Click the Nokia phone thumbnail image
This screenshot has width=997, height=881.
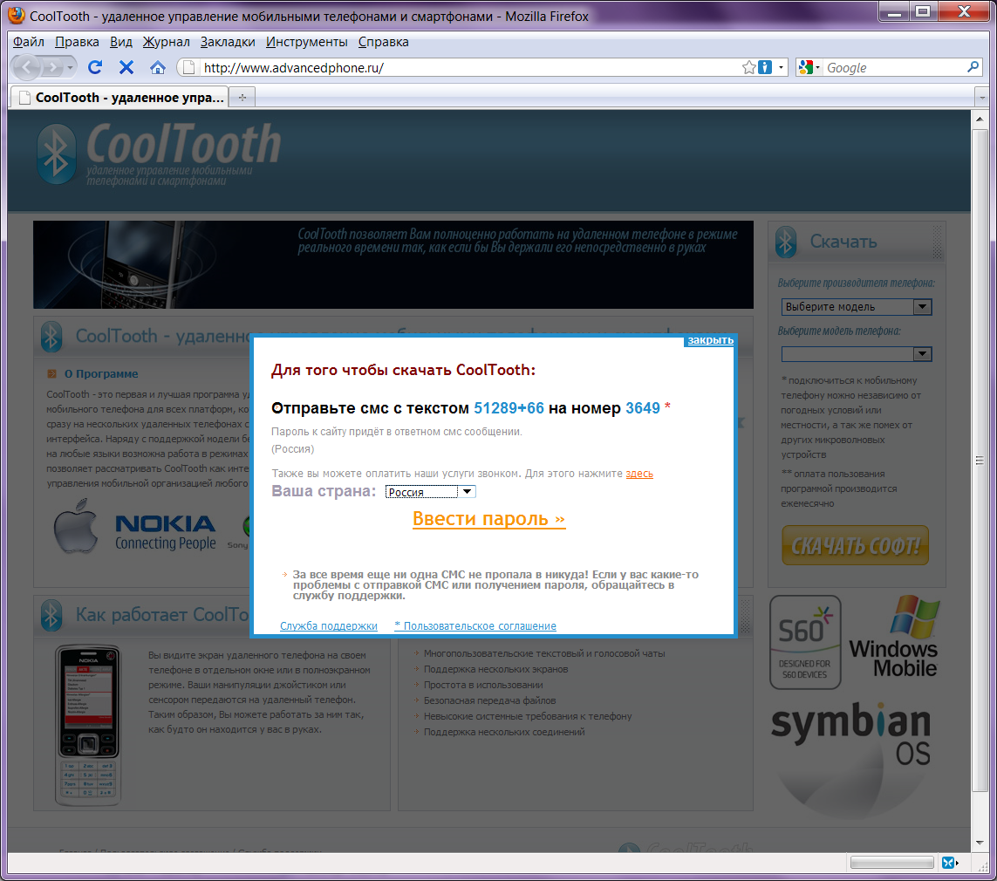[x=88, y=725]
